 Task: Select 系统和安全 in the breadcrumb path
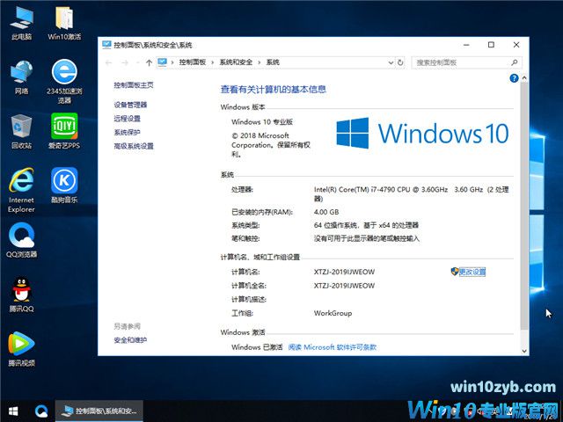tap(237, 62)
